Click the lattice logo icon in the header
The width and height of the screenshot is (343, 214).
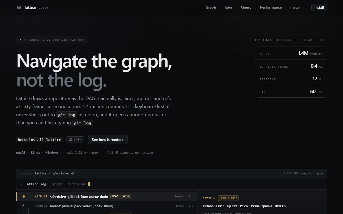point(19,7)
